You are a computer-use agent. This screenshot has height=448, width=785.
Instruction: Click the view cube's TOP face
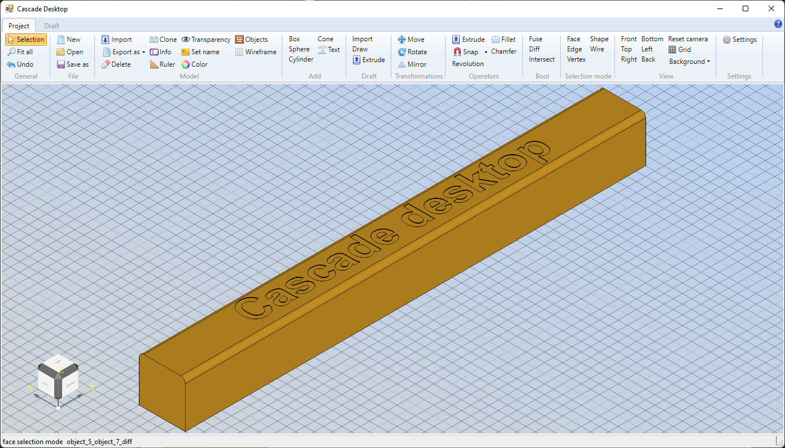tap(58, 362)
